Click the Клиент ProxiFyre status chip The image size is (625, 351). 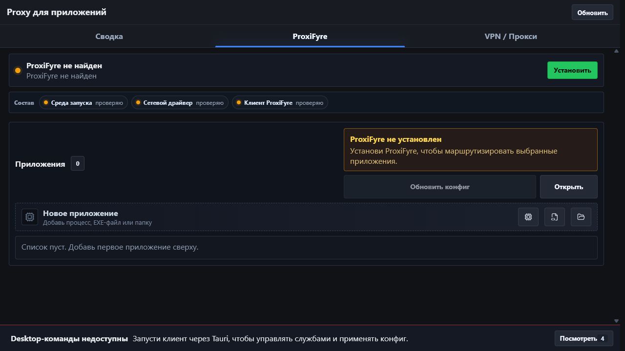[280, 102]
